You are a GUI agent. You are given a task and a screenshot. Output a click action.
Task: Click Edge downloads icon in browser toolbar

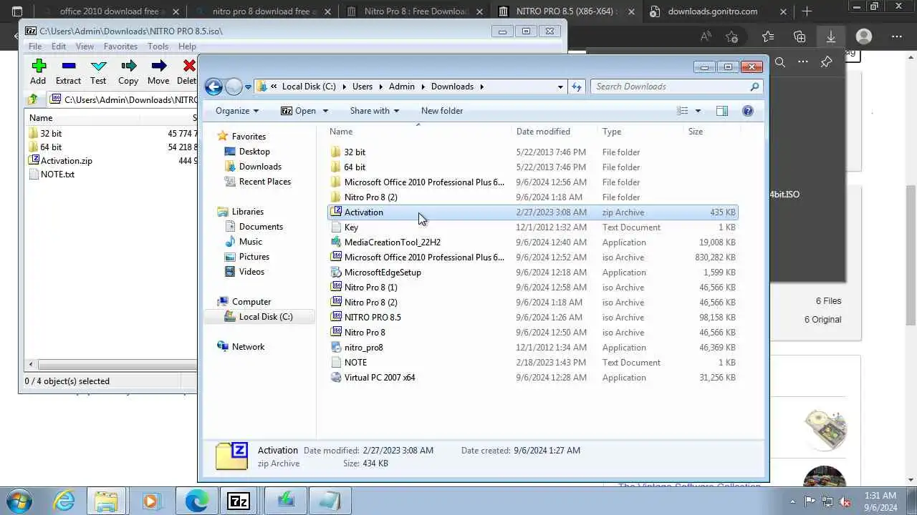click(831, 36)
